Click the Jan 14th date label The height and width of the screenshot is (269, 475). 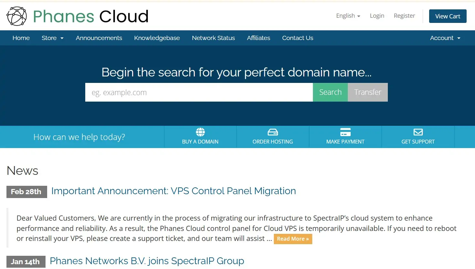(x=26, y=262)
